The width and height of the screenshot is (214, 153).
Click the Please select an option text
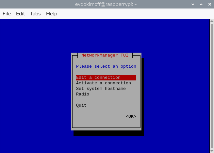tap(106, 66)
